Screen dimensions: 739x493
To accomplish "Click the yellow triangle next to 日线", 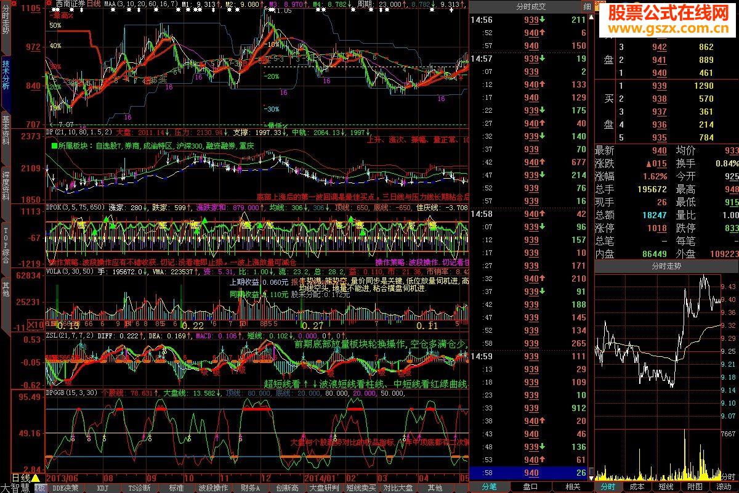I will tap(36, 478).
